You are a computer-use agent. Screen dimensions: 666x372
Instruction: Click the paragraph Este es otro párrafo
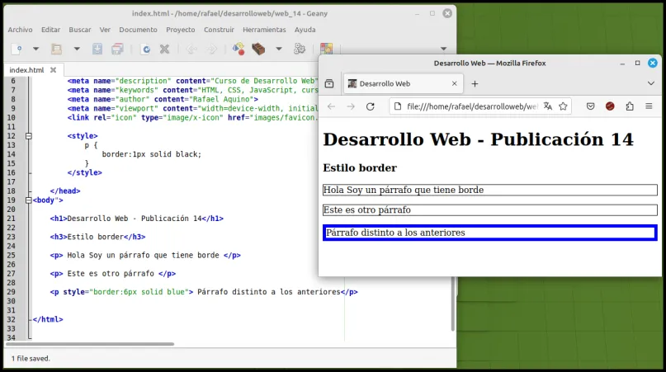(x=490, y=210)
